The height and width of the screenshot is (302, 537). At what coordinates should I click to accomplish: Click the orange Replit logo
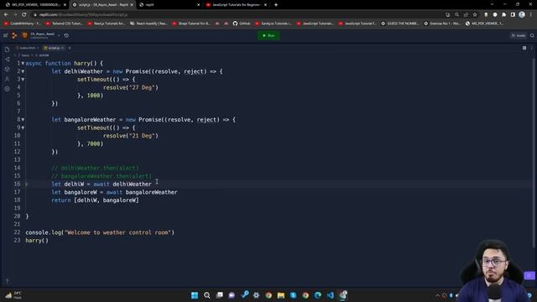14,35
